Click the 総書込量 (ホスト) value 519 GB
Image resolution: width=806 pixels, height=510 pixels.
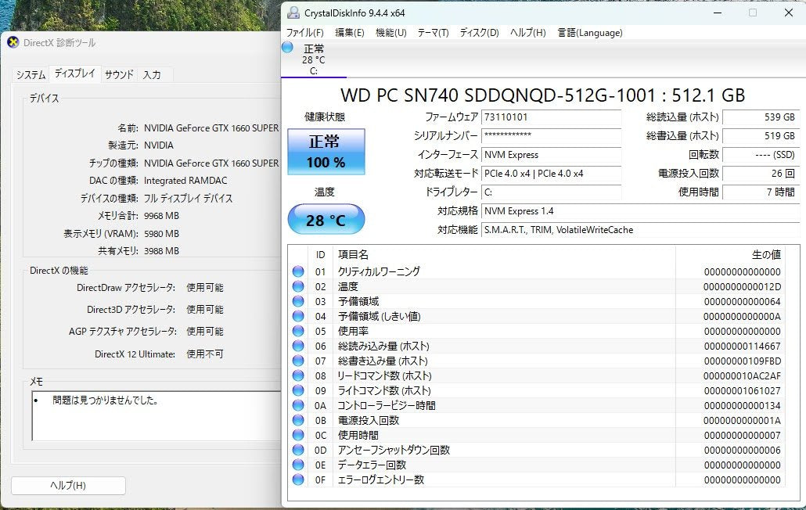(x=761, y=135)
